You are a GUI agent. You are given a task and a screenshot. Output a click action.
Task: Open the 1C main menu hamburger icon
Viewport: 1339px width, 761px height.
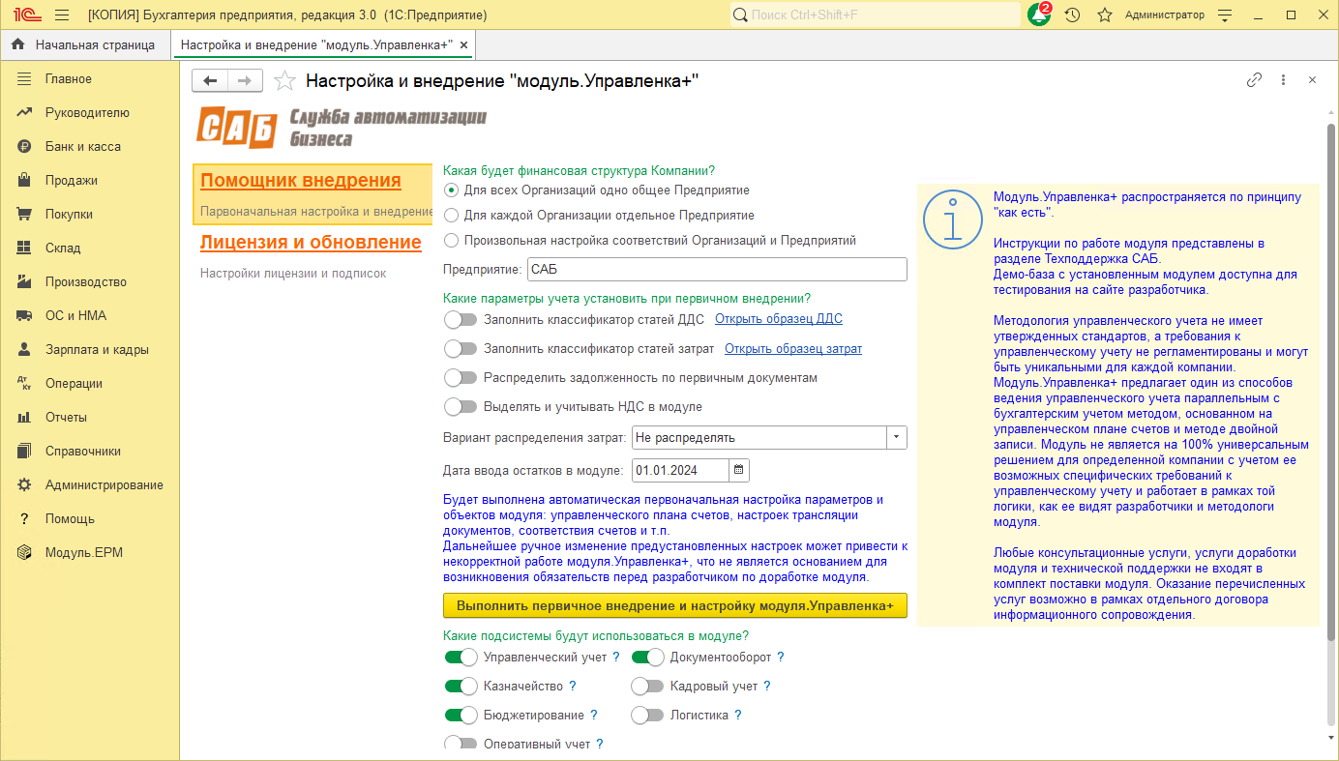62,15
